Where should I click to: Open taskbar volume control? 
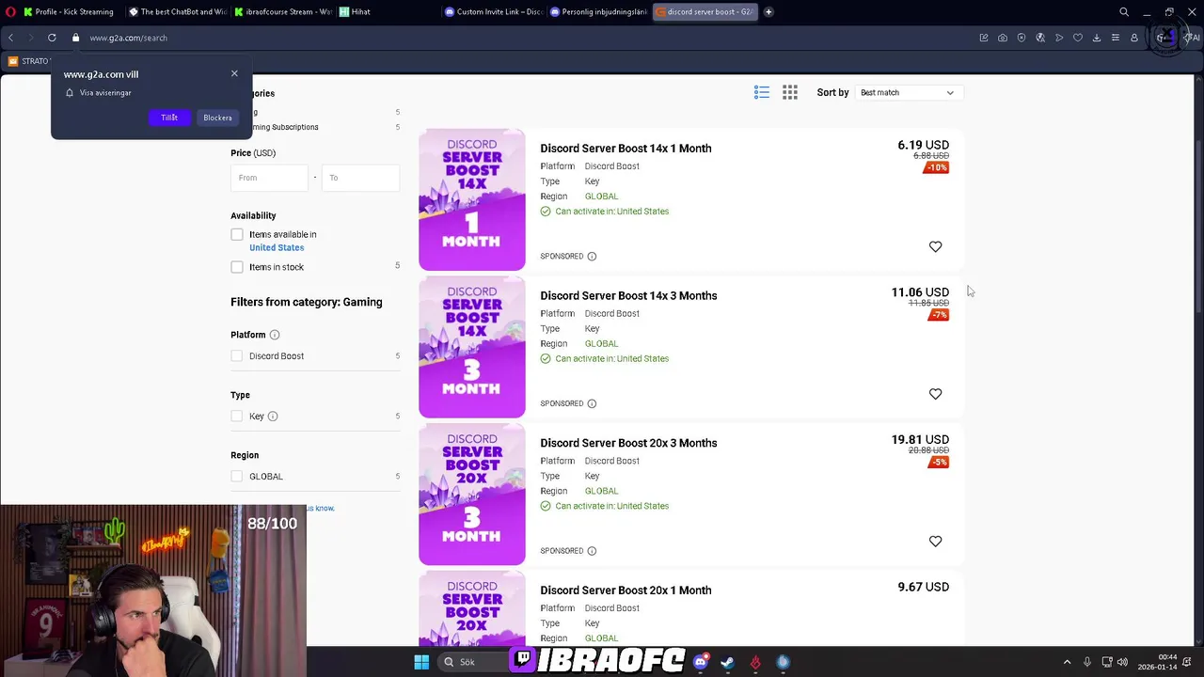click(1122, 662)
